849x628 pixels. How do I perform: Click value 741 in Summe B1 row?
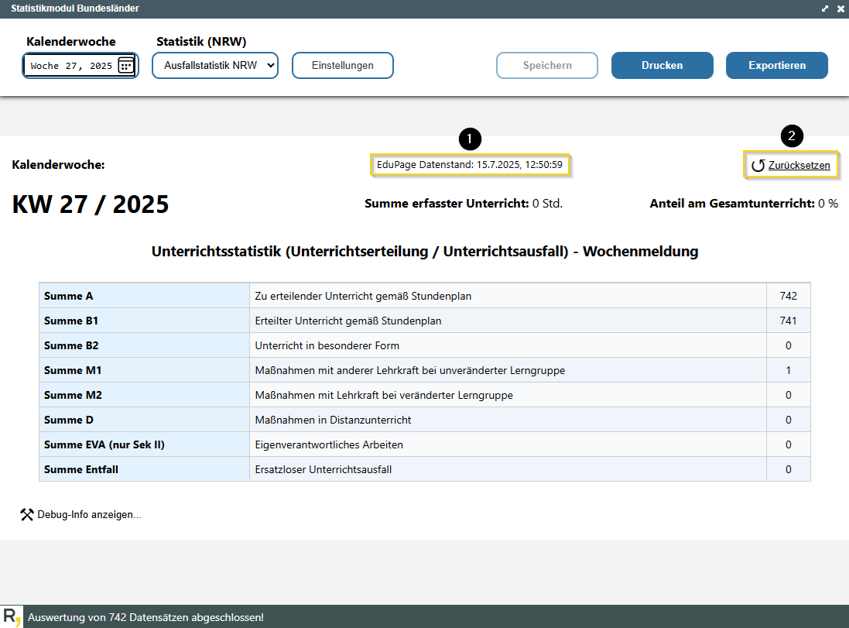pyautogui.click(x=789, y=321)
